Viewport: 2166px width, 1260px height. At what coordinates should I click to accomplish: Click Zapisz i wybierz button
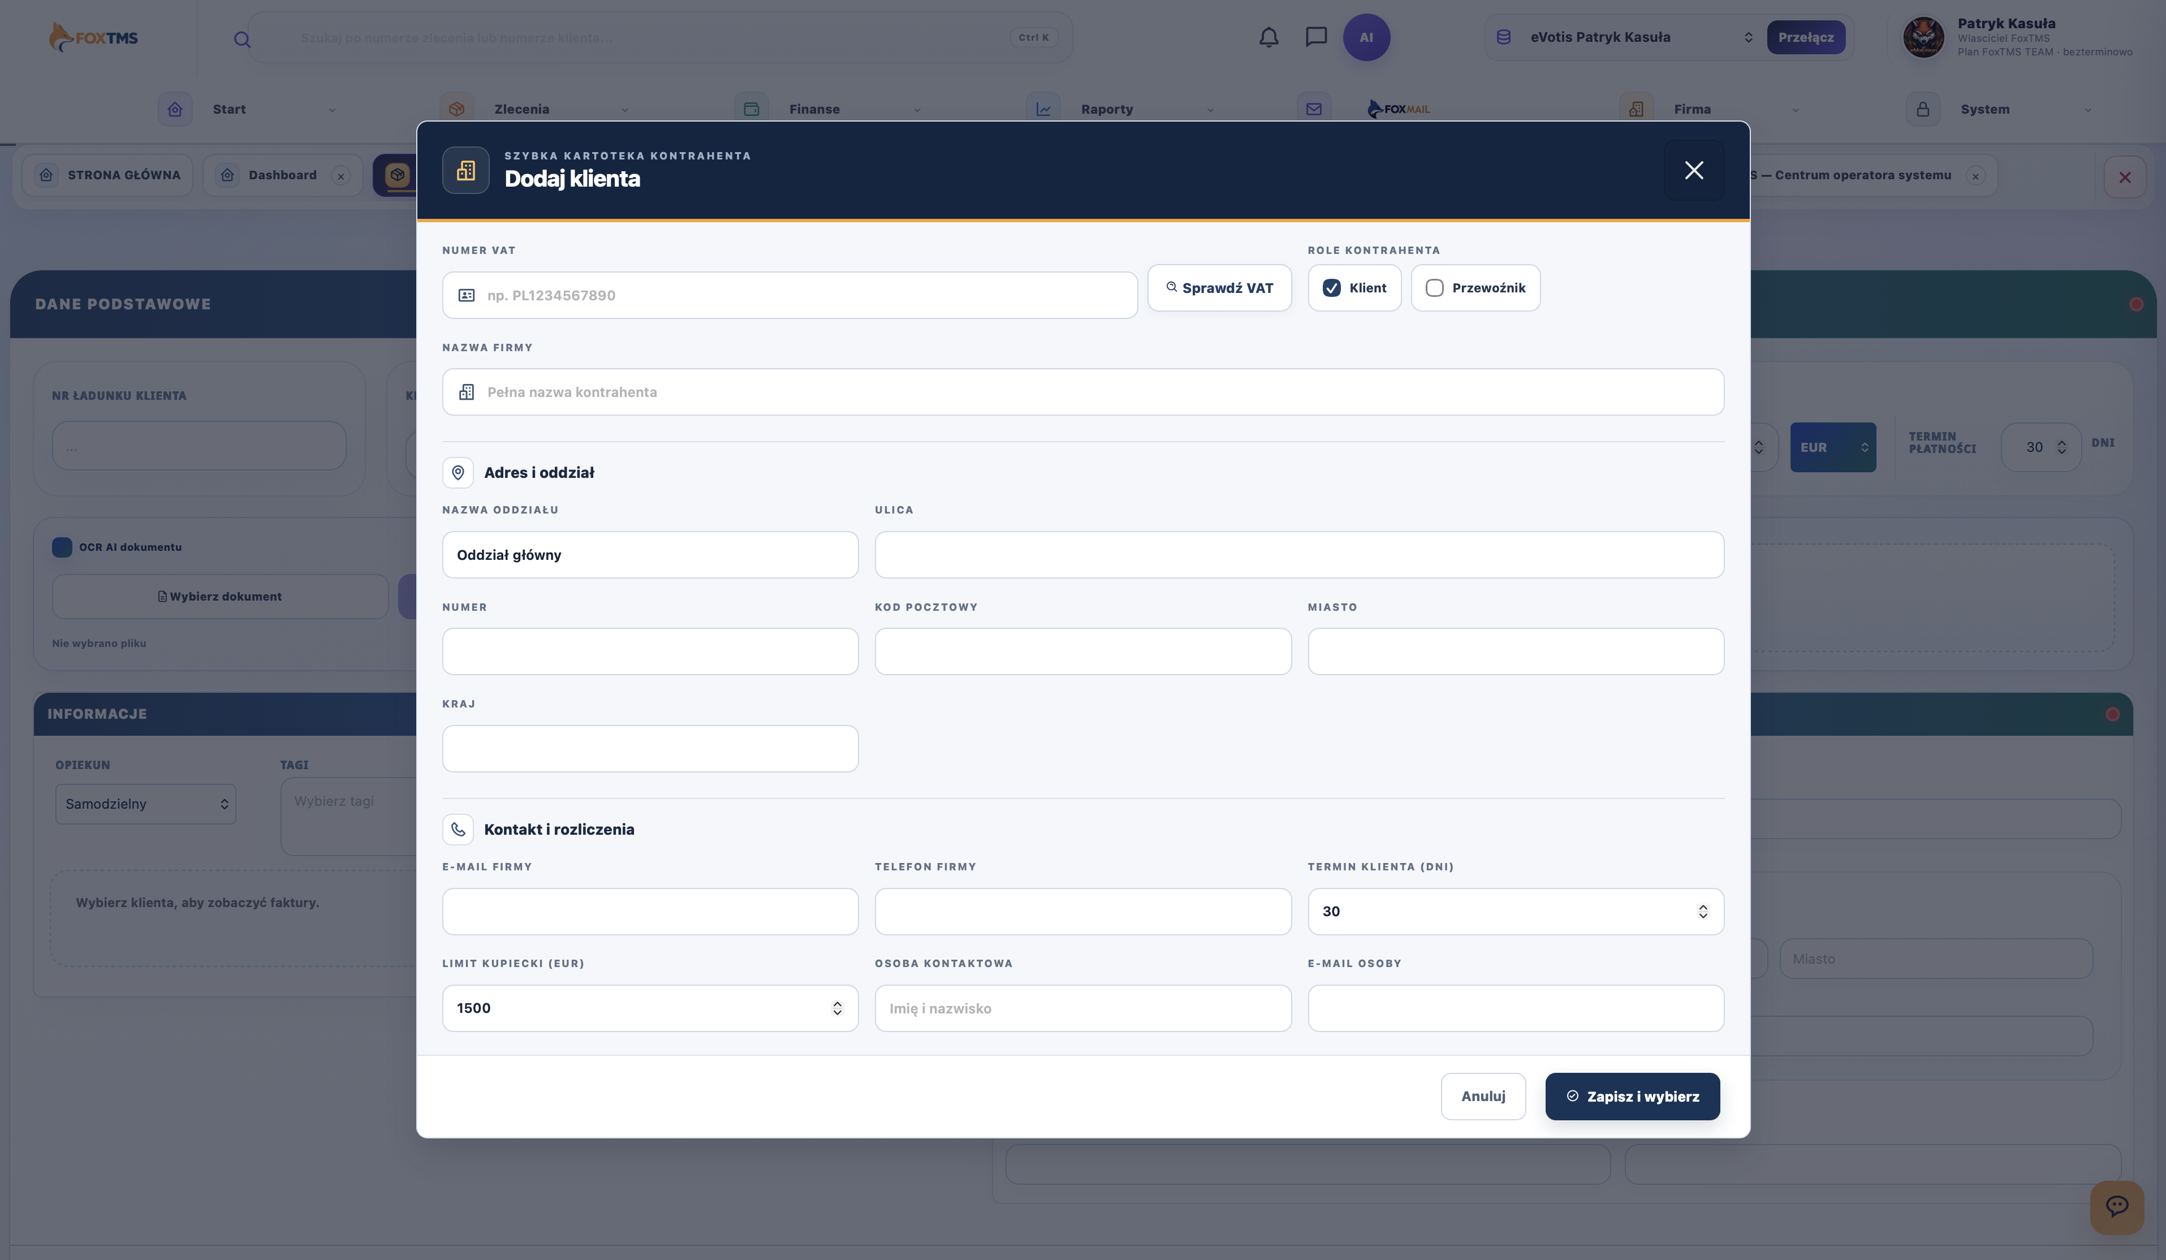pyautogui.click(x=1632, y=1097)
